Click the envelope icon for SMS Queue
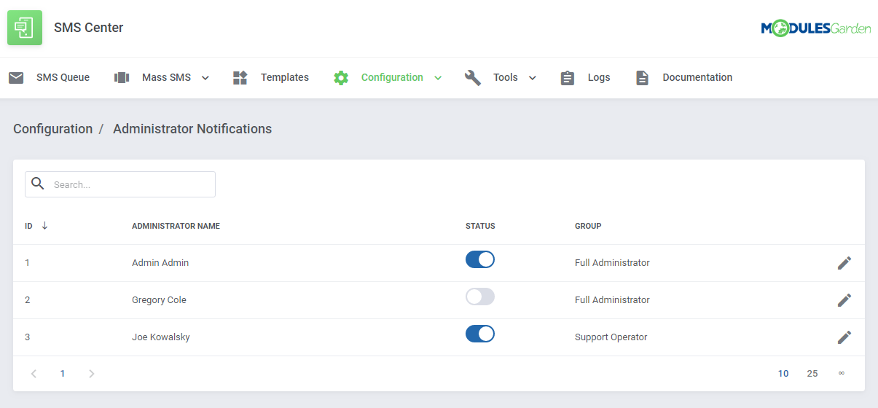 click(x=16, y=77)
